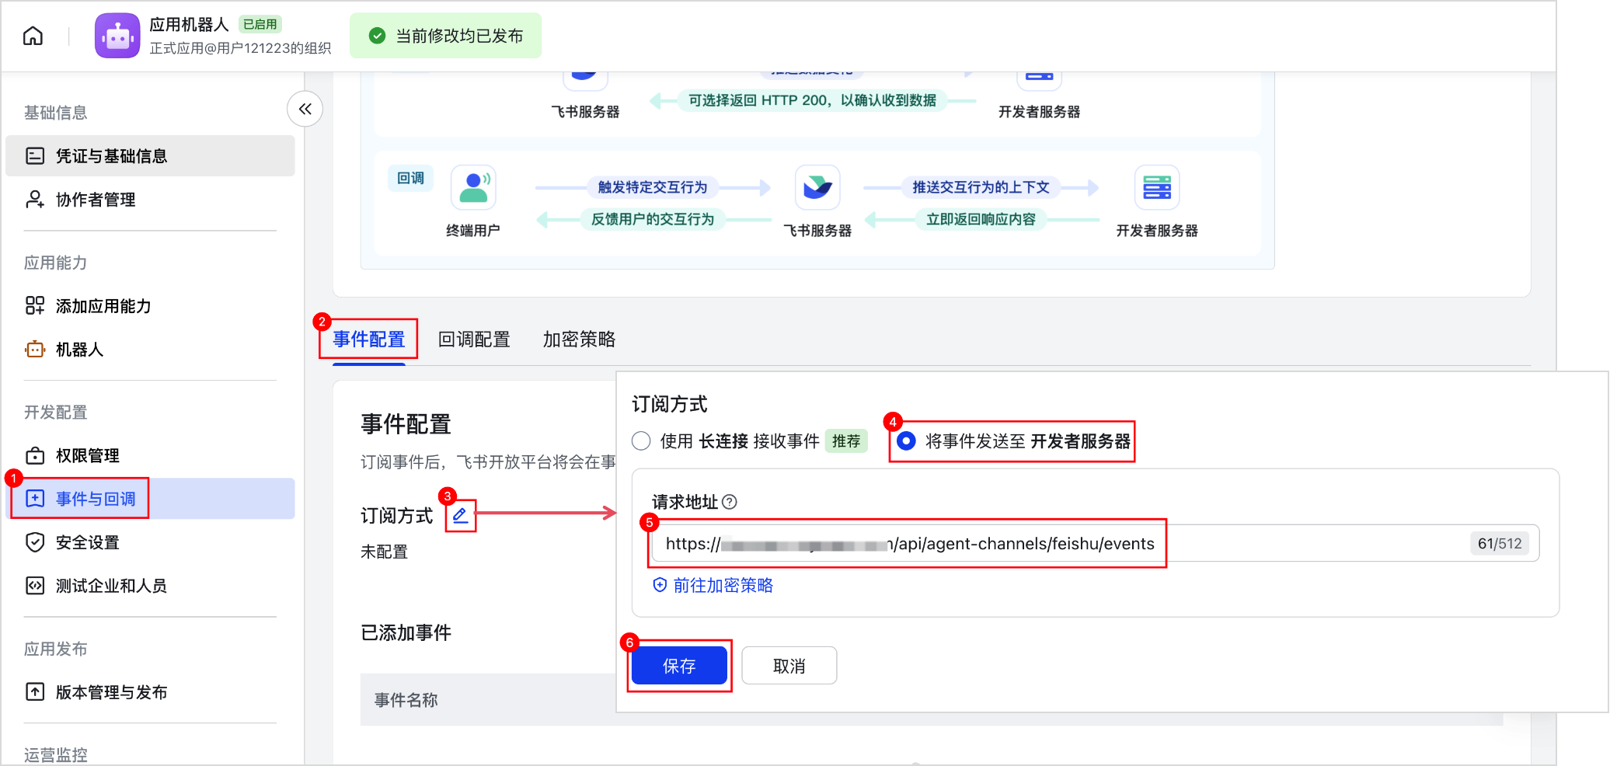Screen dimensions: 1610x766
Task: Click the 终端用户 icon in callback diagram
Action: (473, 187)
